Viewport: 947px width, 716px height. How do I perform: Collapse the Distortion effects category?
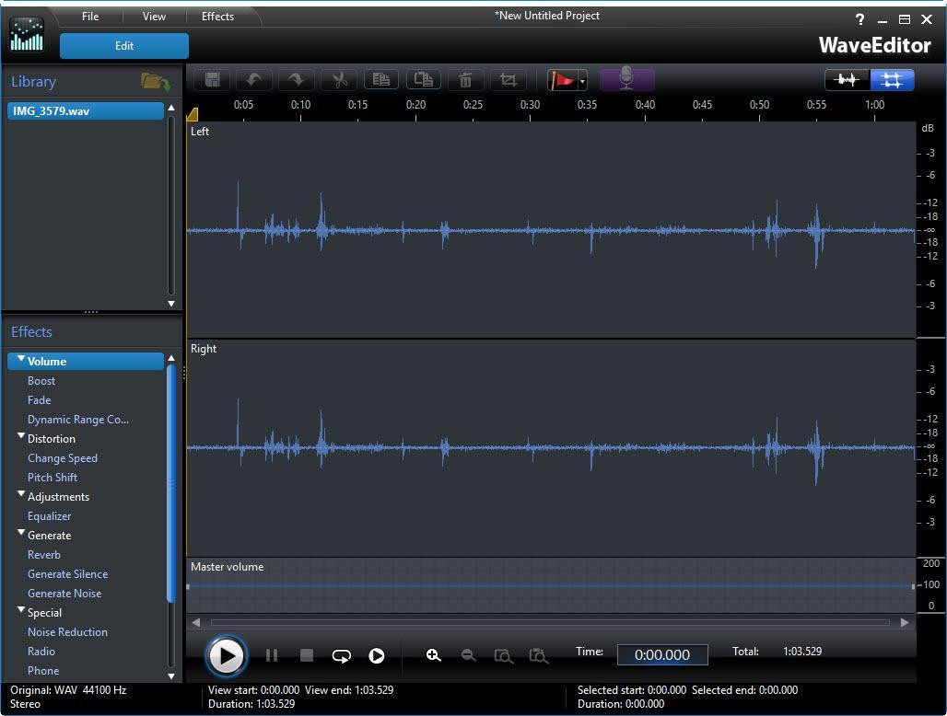[x=21, y=437]
